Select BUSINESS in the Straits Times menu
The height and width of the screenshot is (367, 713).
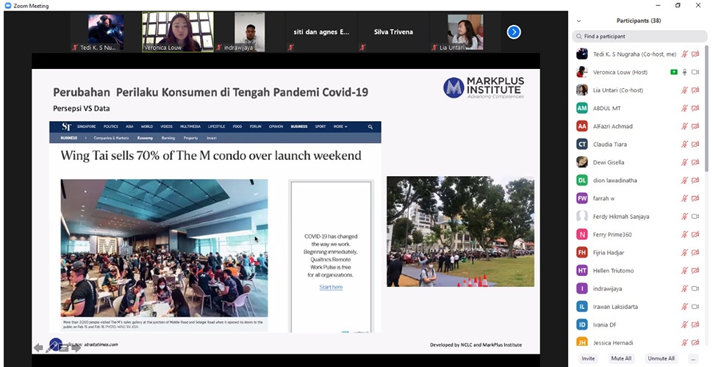tap(299, 126)
